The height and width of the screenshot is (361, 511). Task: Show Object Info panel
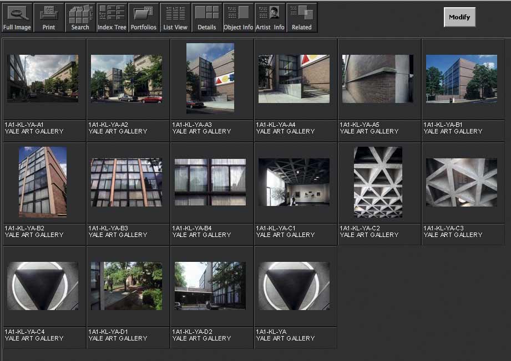pos(238,17)
